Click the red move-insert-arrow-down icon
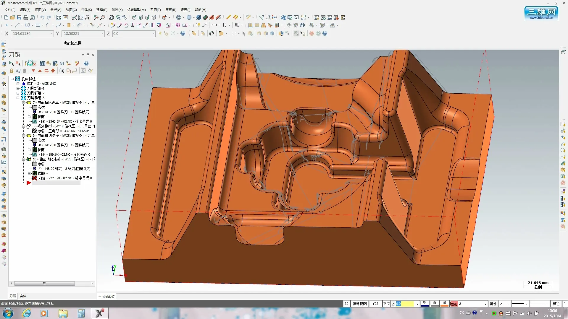568x319 pixels. click(33, 71)
